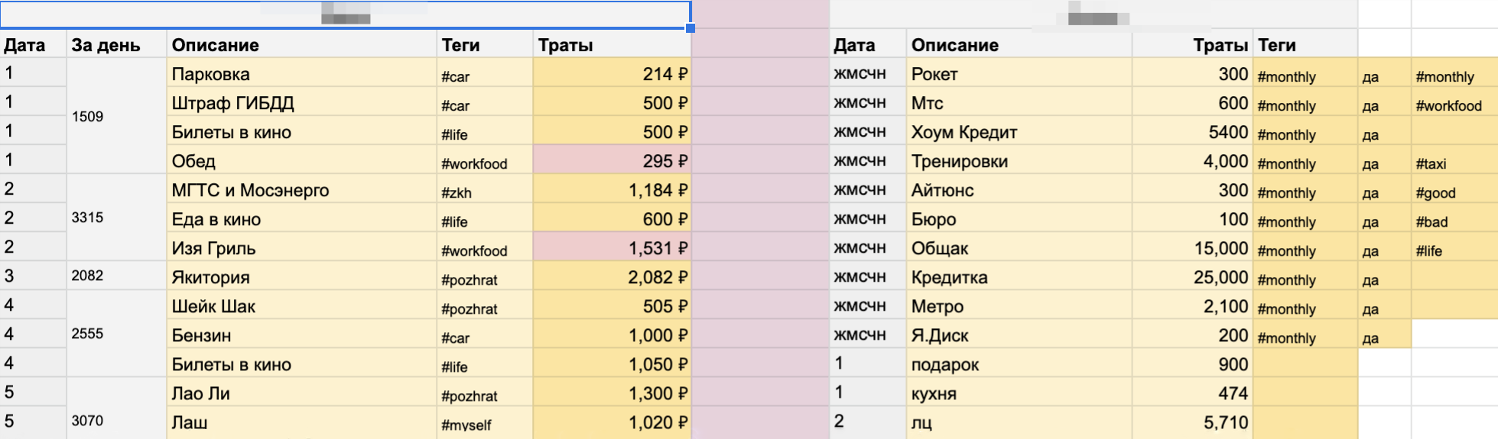Click the #zkh tag cell
The width and height of the screenshot is (1498, 439).
485,189
